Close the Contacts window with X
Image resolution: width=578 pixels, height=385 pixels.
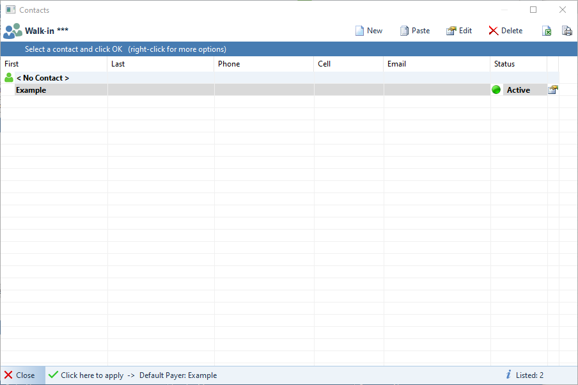tap(563, 10)
